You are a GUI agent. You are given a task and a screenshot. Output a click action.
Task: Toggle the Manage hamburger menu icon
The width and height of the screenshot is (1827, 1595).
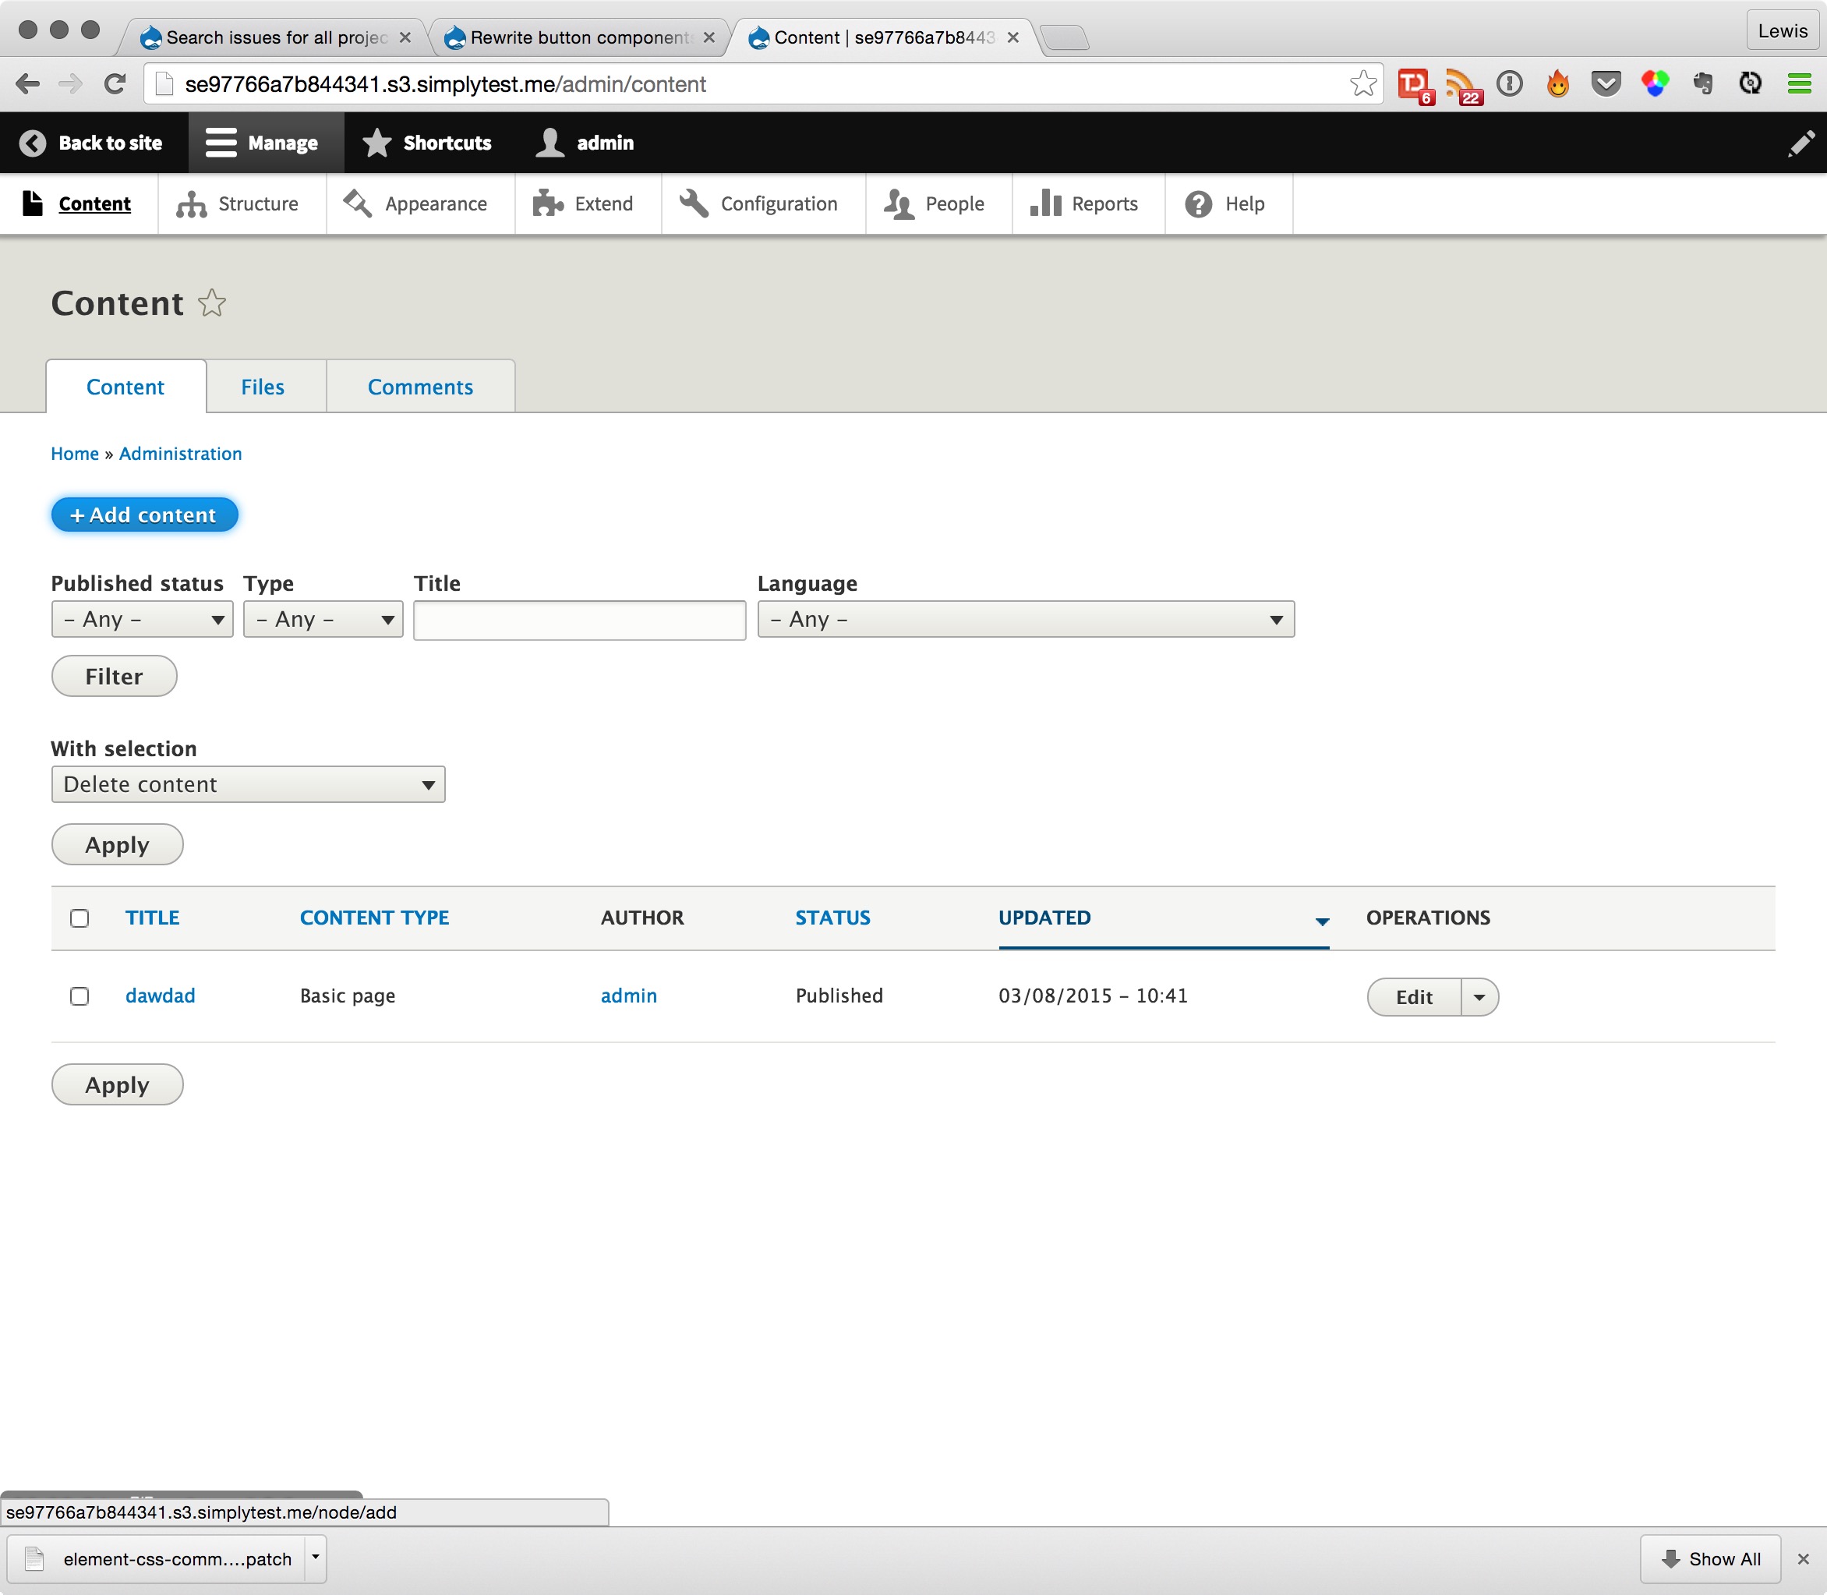[221, 143]
